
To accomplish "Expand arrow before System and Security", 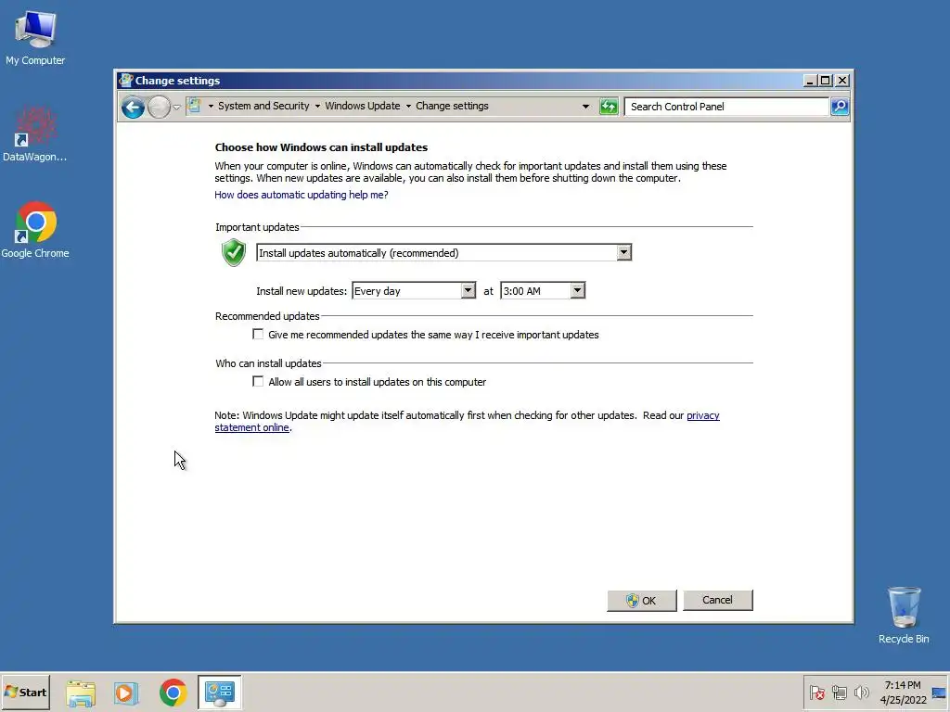I will point(211,107).
